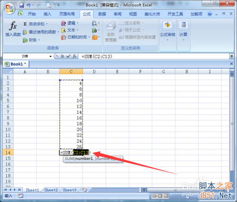Undo the last action in quick access toolbar

click(x=28, y=6)
